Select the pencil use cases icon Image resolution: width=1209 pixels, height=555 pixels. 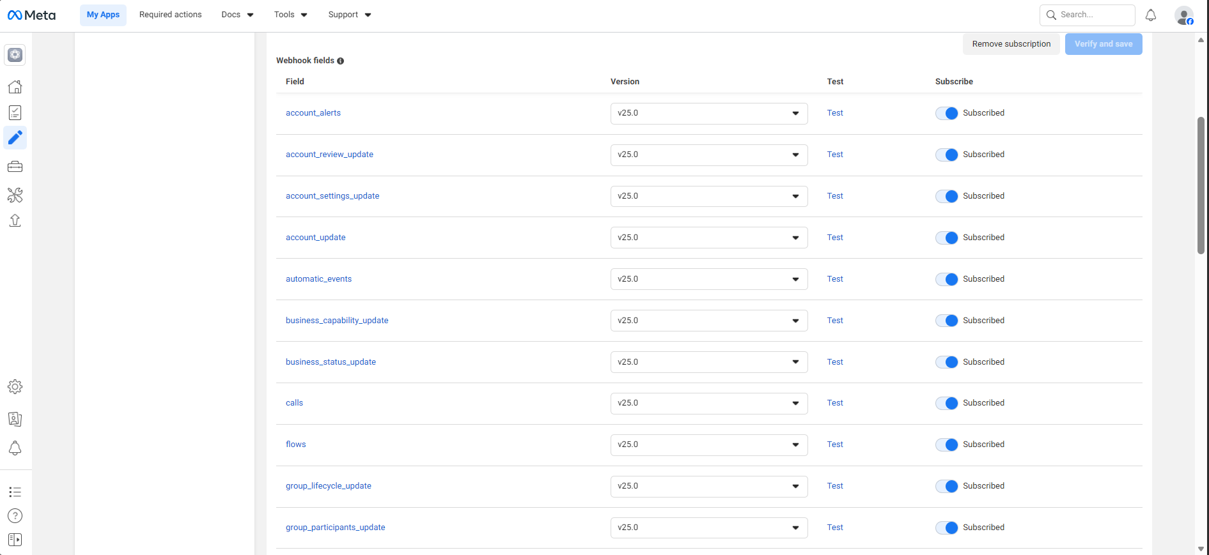tap(15, 137)
